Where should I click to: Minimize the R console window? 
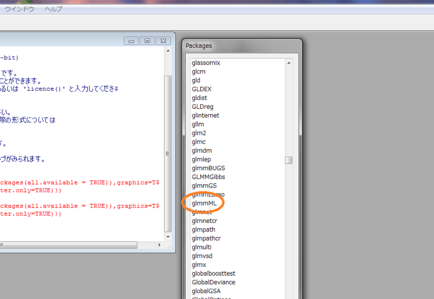(x=131, y=41)
